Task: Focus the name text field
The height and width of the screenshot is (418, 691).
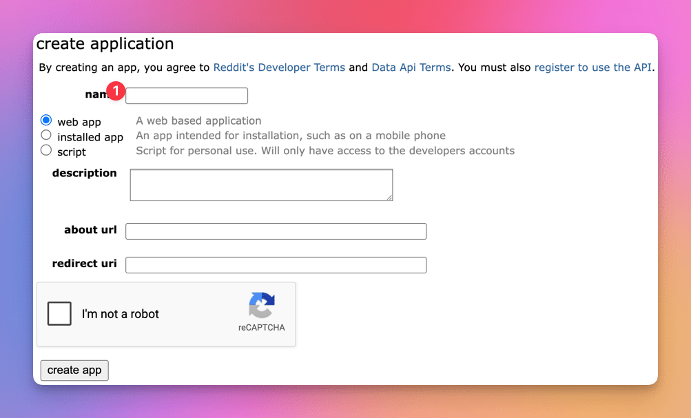Action: 187,96
